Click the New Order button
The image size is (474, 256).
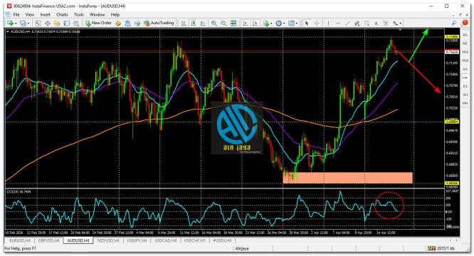coord(98,23)
